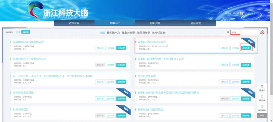Open the 政策法规 tab
The width and height of the screenshot is (273, 122).
[74, 23]
